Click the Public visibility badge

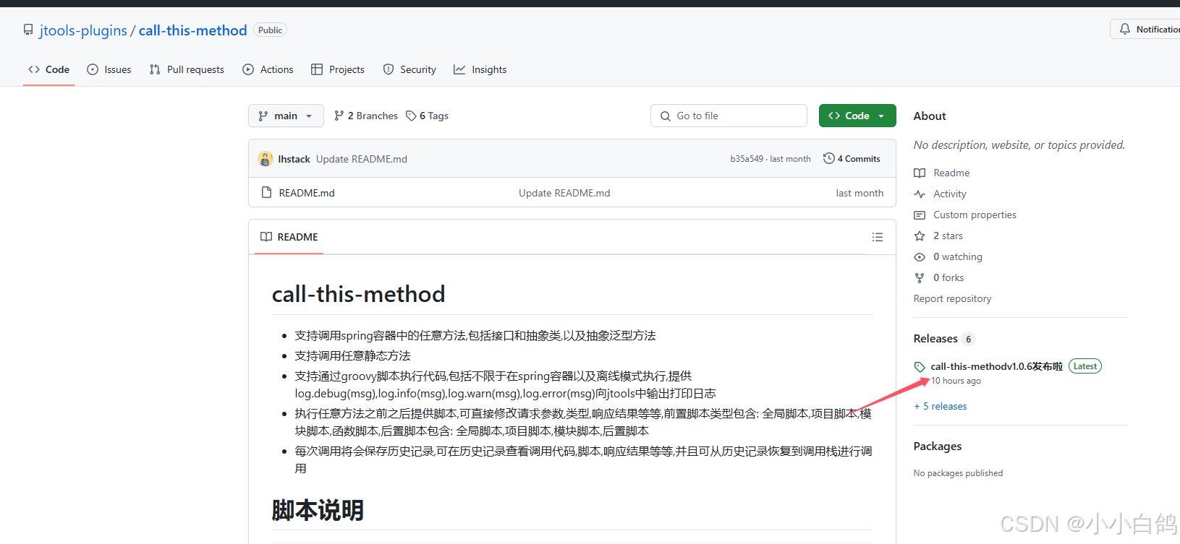270,30
